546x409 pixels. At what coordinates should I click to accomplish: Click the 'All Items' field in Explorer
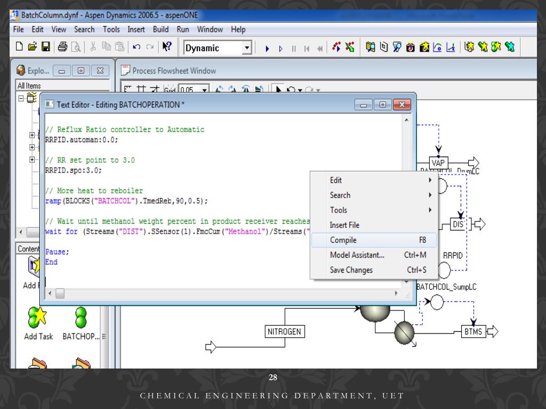(63, 86)
